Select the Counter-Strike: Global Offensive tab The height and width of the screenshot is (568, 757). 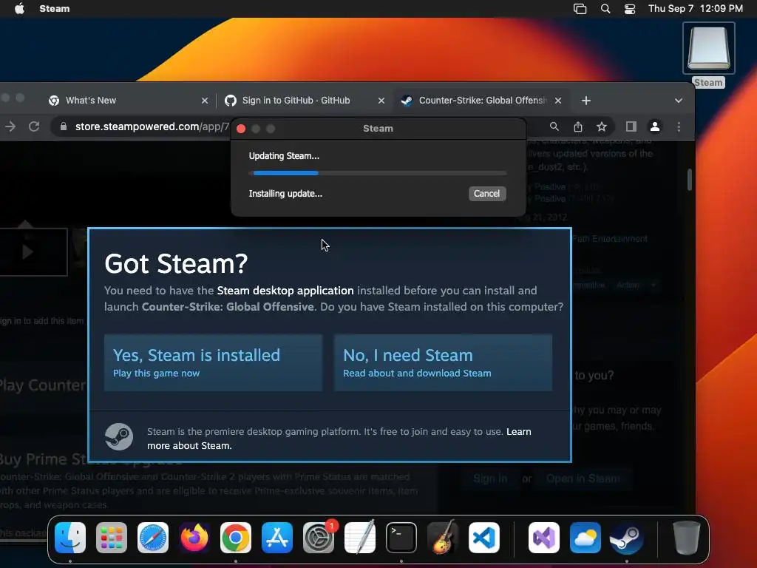pos(482,101)
